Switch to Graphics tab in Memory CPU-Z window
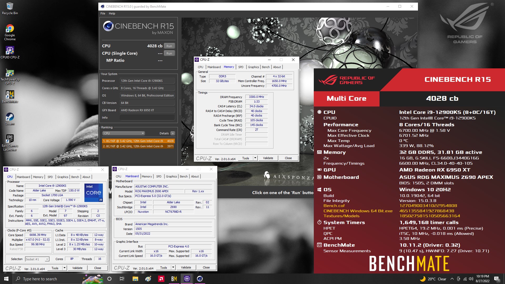 tap(253, 67)
